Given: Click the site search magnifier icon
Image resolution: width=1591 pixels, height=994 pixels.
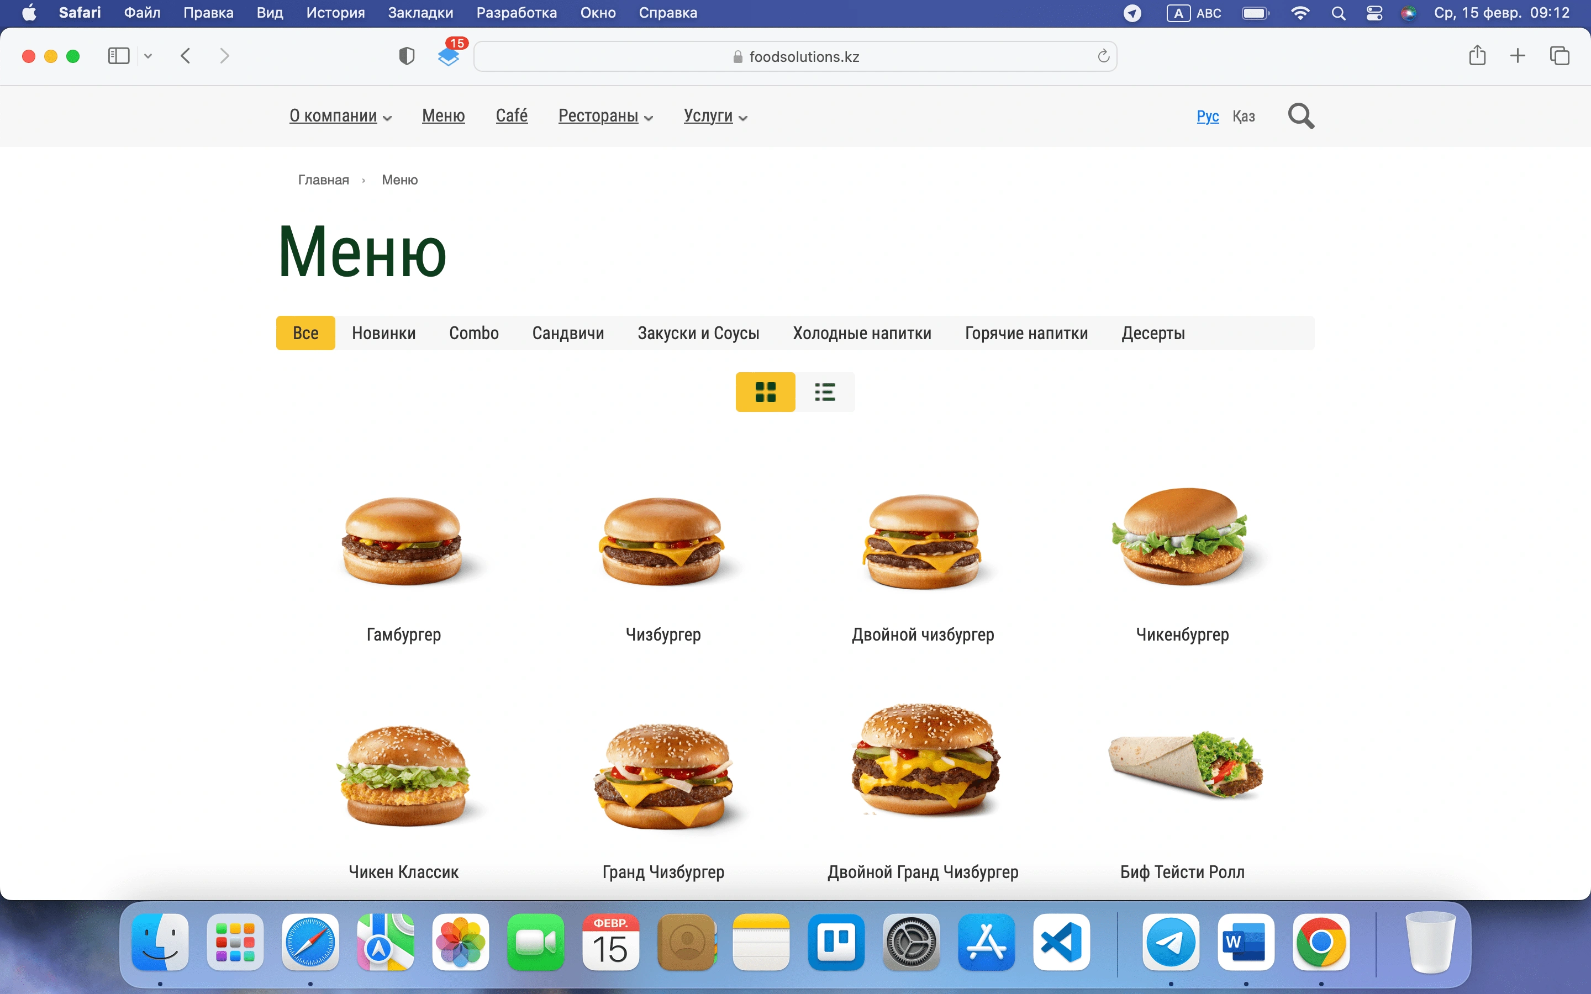Looking at the screenshot, I should tap(1301, 117).
